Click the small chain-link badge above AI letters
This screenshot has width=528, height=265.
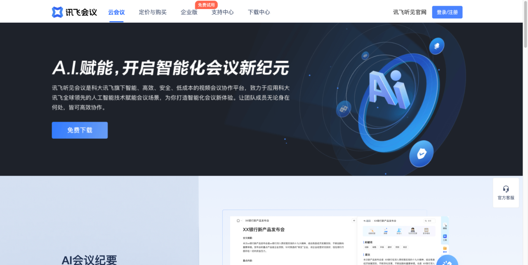[x=365, y=56]
